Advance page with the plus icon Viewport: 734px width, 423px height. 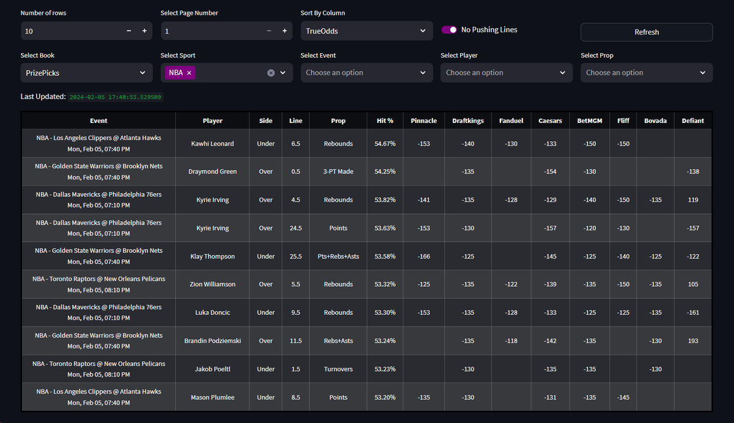pos(284,30)
